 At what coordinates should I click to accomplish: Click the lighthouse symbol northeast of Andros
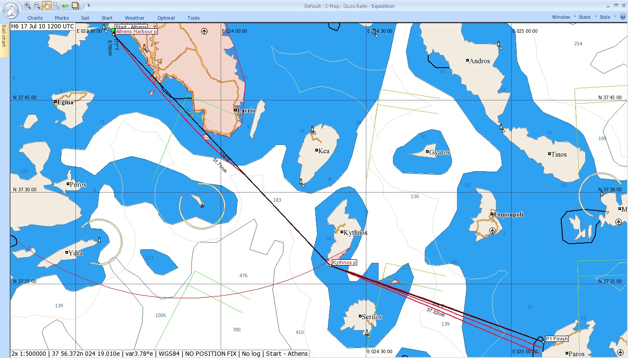(x=499, y=45)
